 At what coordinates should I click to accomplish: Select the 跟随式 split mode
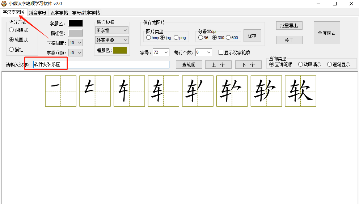tap(12, 30)
